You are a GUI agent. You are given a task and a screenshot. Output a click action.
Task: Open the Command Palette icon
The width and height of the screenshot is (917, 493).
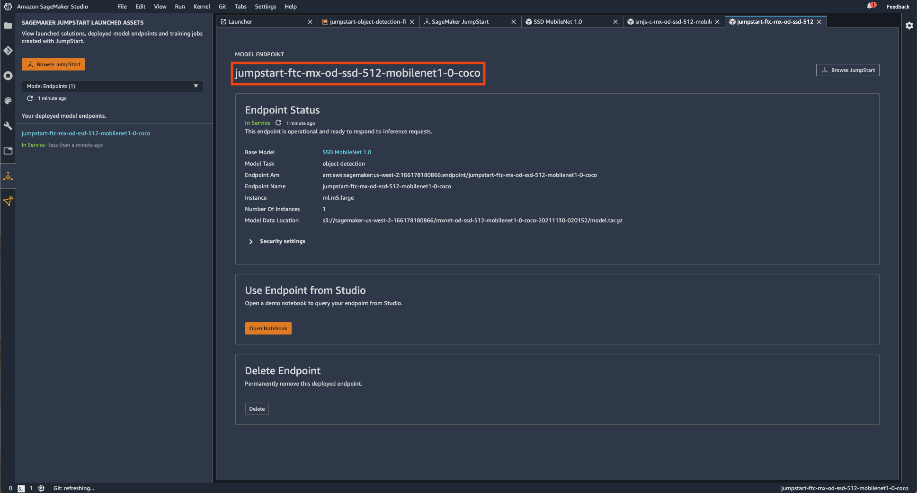8,101
